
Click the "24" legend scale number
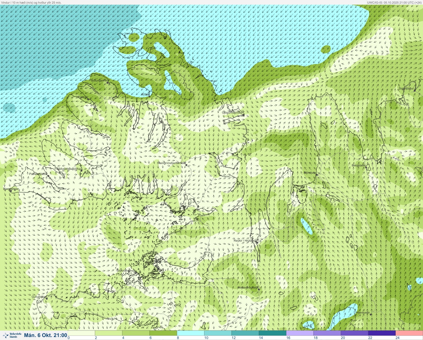(x=398, y=338)
